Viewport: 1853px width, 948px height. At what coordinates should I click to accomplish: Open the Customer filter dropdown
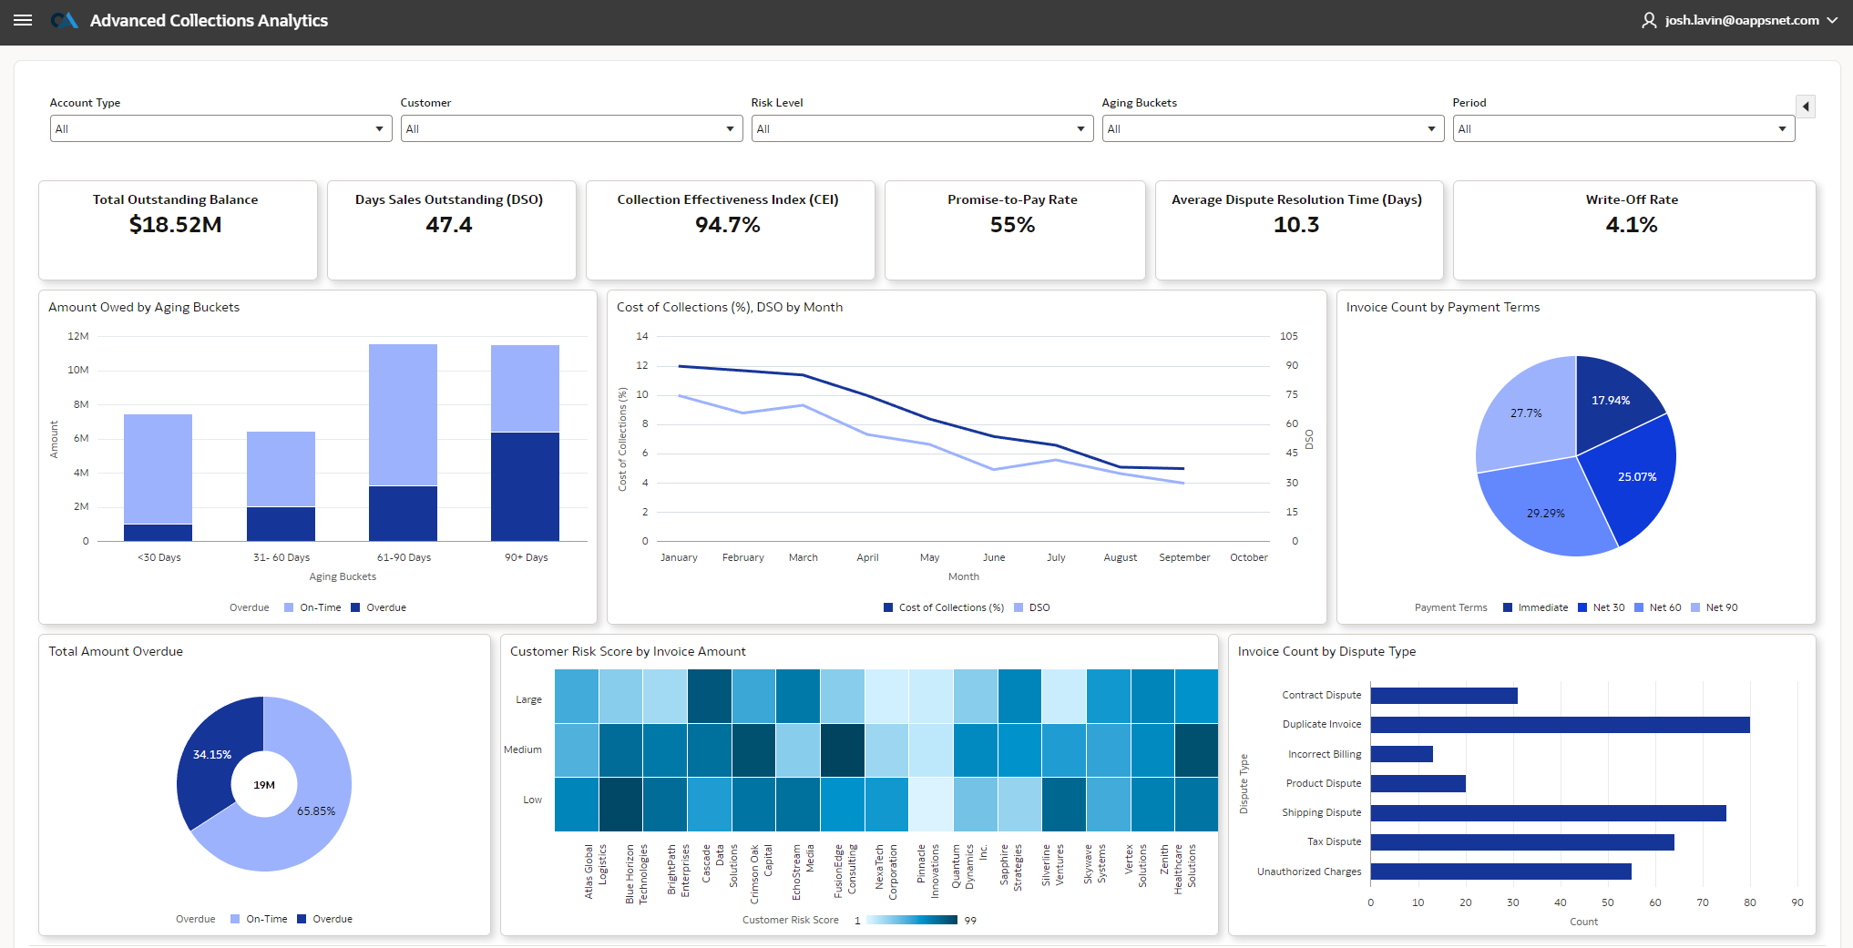571,128
